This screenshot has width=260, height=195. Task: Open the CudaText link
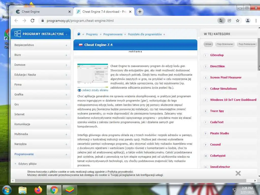pyautogui.click(x=217, y=122)
